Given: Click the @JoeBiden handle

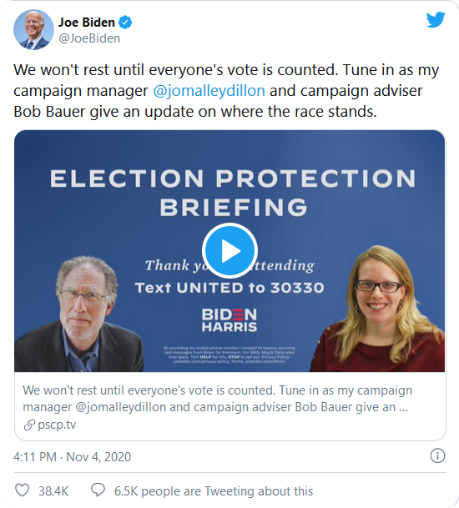Looking at the screenshot, I should click(x=89, y=38).
